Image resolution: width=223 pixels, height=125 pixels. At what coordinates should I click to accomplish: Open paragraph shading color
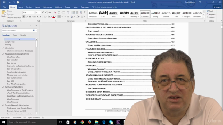pos(78,17)
